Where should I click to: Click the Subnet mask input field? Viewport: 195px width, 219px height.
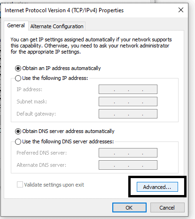click(128, 102)
